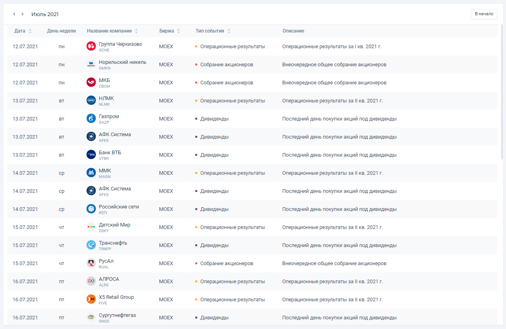
Task: Click Банк ВТБ company logo
Action: 91,155
